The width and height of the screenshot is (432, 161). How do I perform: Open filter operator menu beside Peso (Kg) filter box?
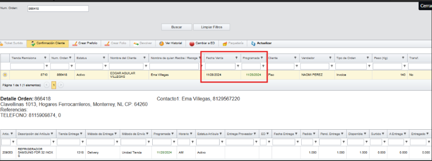(405, 66)
